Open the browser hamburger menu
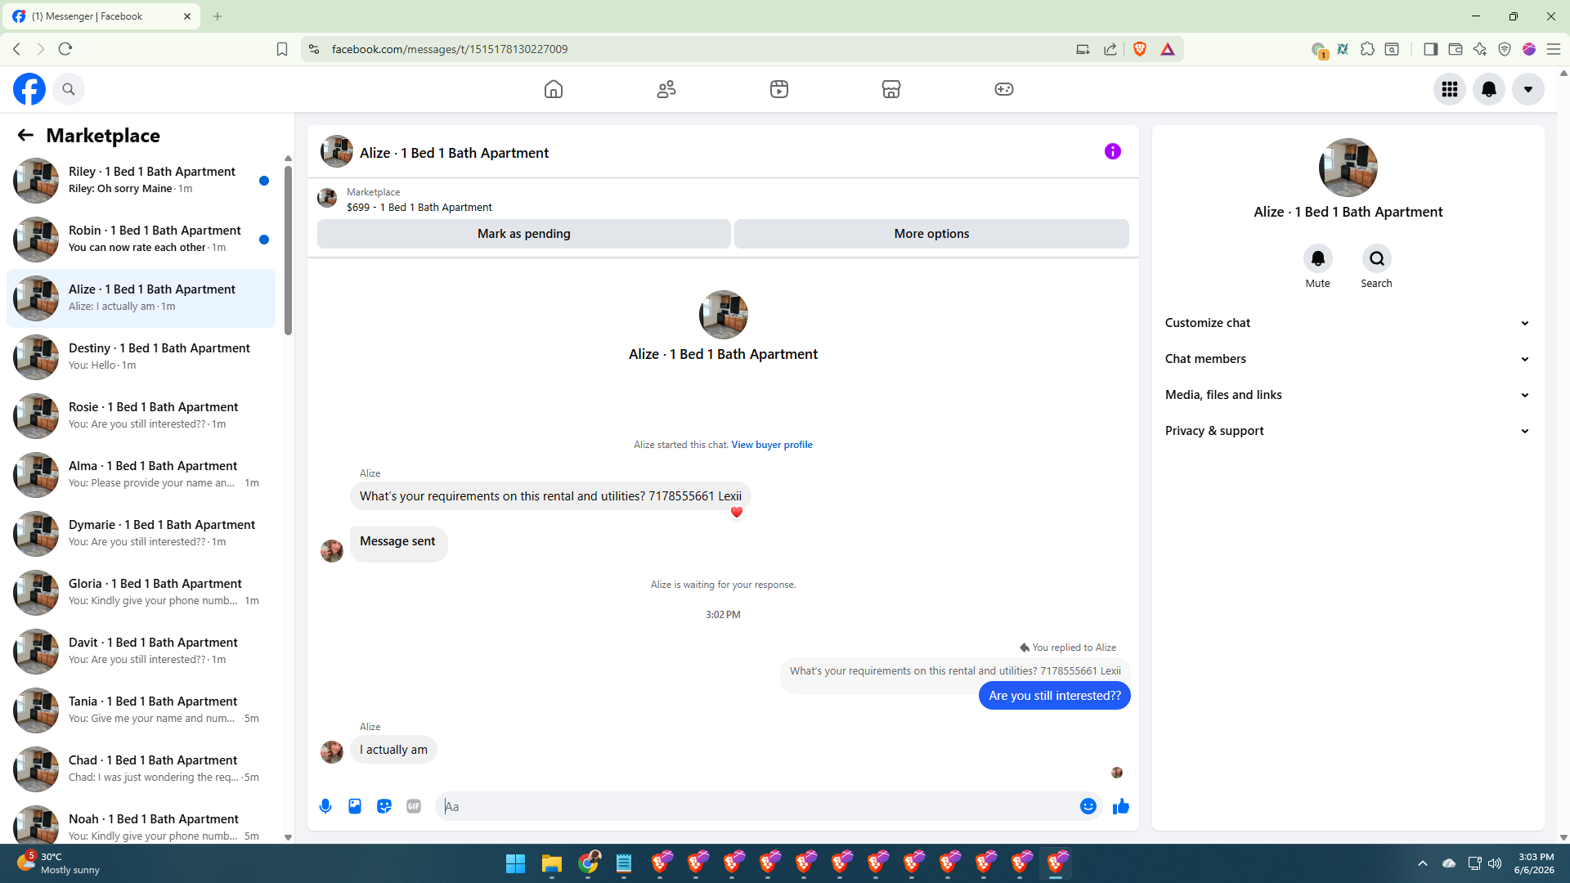The image size is (1570, 883). tap(1554, 49)
